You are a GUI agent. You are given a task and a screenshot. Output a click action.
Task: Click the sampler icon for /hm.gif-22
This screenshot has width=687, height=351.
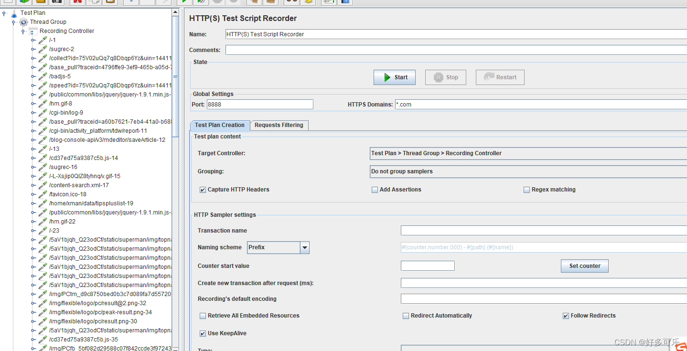click(43, 222)
